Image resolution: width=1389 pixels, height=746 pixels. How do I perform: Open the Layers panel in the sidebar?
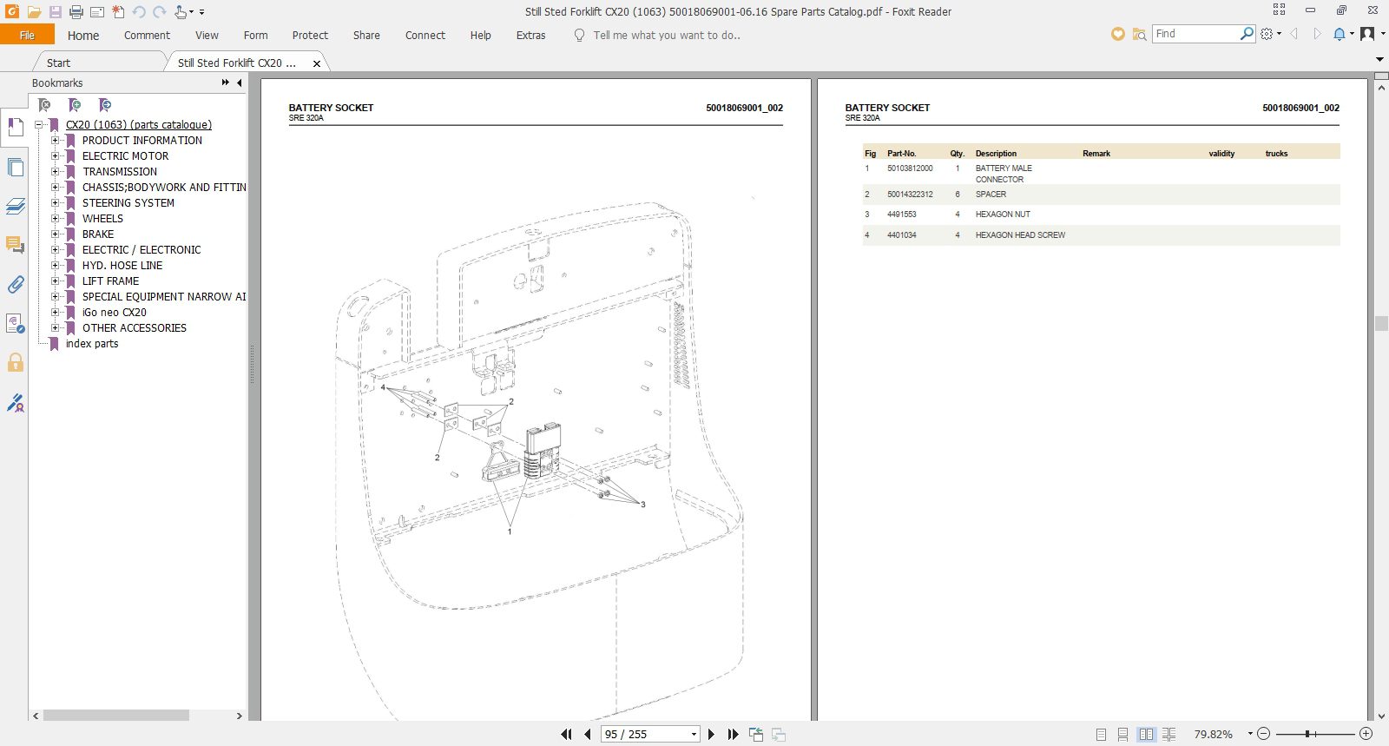coord(15,207)
